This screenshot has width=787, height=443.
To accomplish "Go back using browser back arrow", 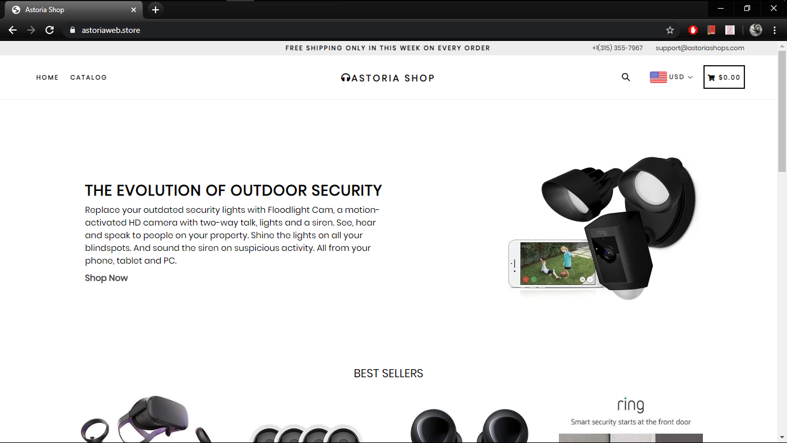I will pos(13,30).
